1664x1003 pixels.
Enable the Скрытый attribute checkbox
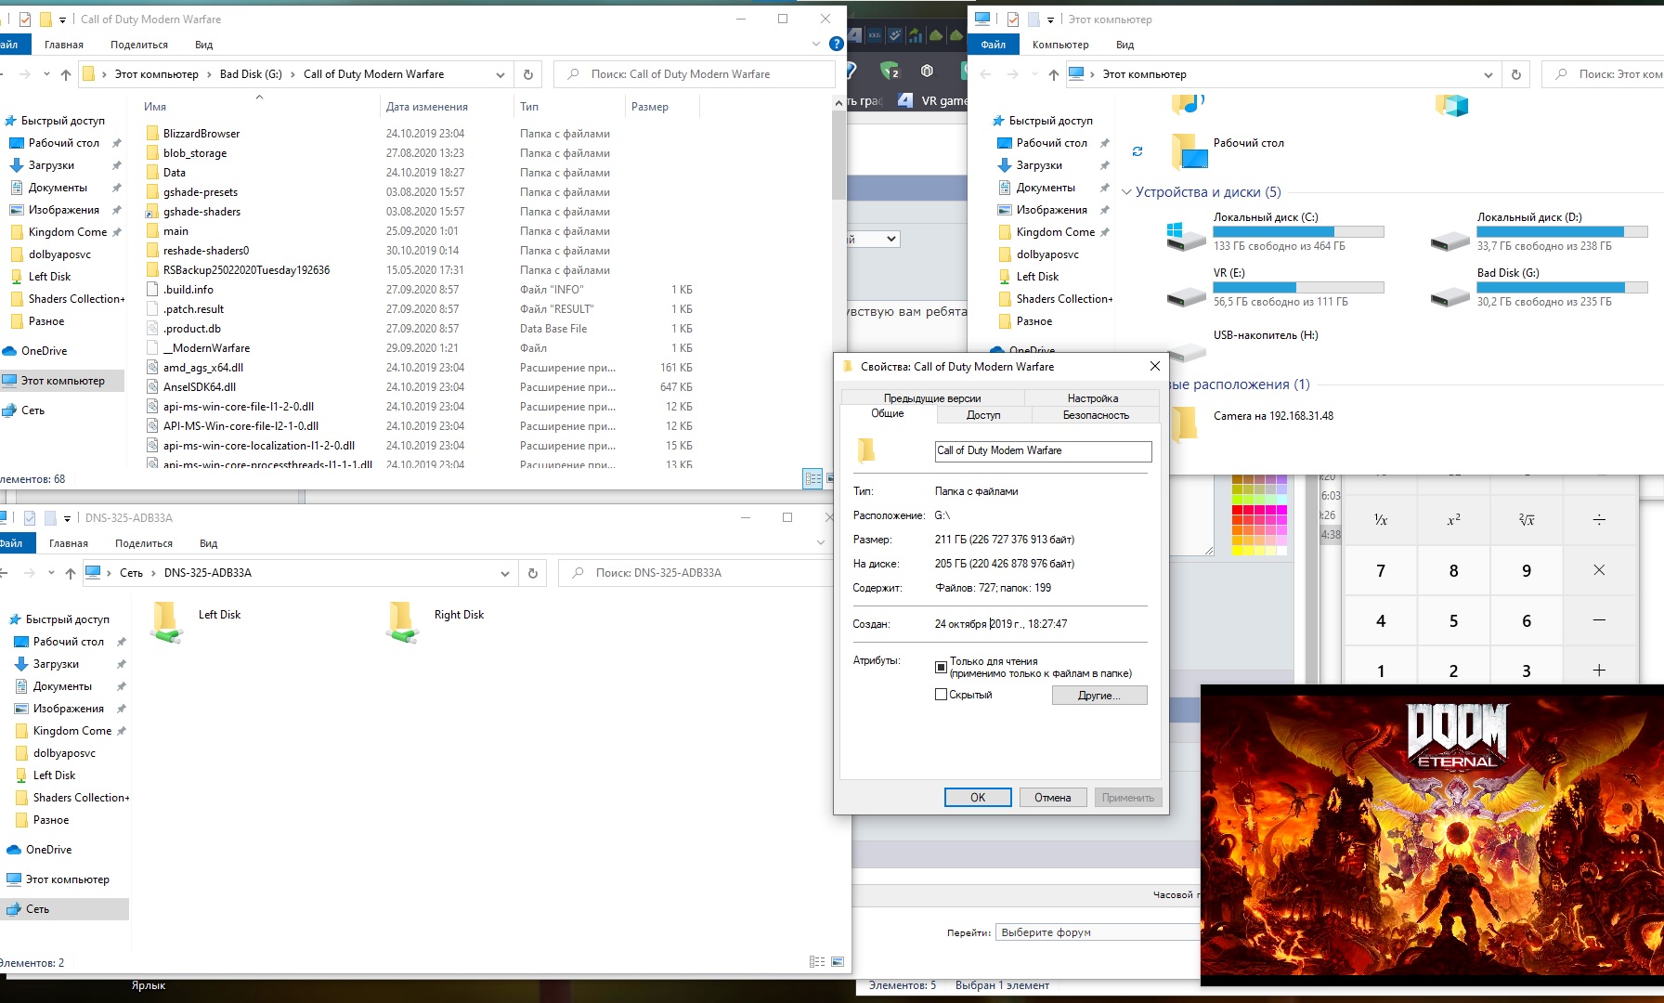tap(941, 695)
